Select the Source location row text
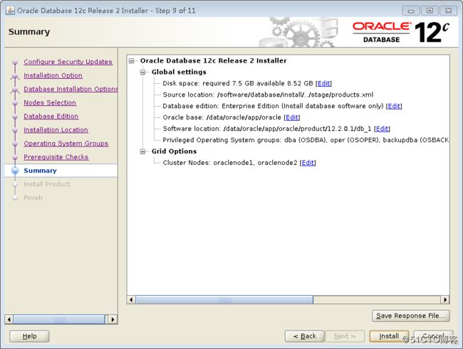Viewport: 463px width, 349px height. (x=268, y=95)
